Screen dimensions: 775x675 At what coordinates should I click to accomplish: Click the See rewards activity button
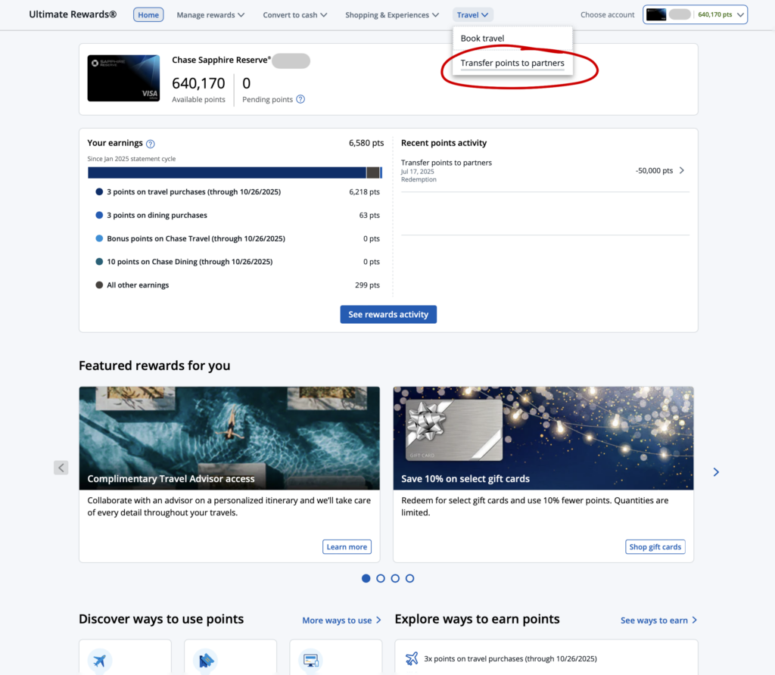coord(388,314)
